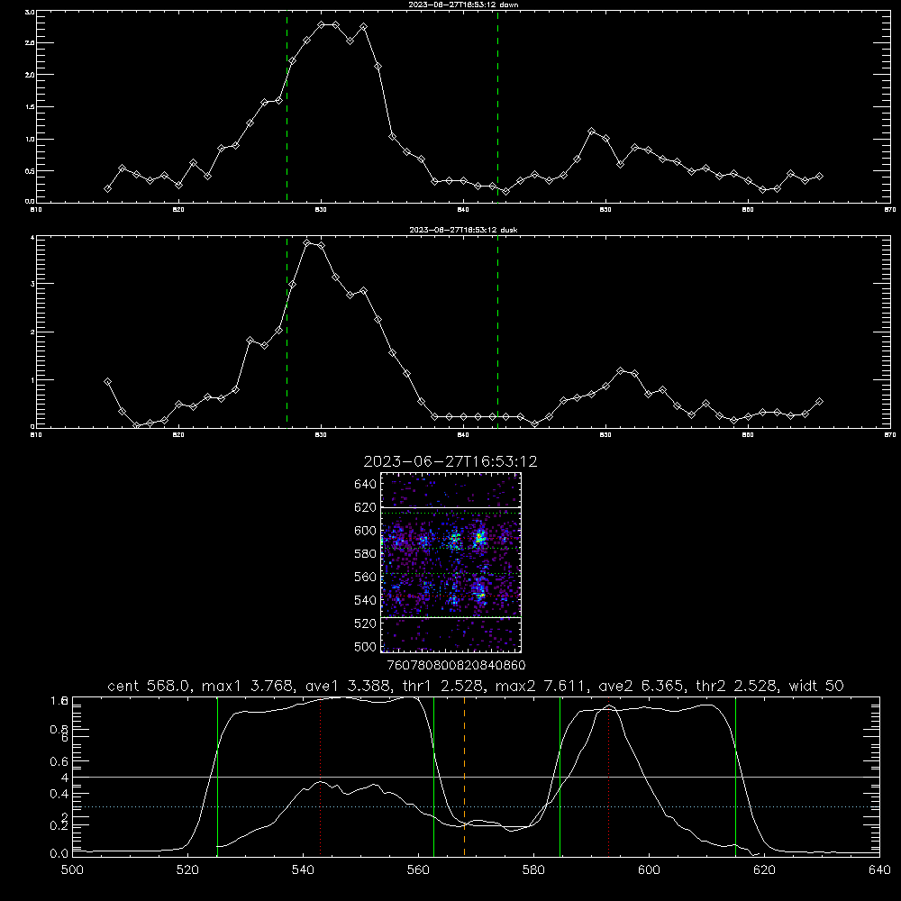Click the light blue dotted threshold line in bottom plot
The width and height of the screenshot is (901, 901).
pyautogui.click(x=476, y=806)
